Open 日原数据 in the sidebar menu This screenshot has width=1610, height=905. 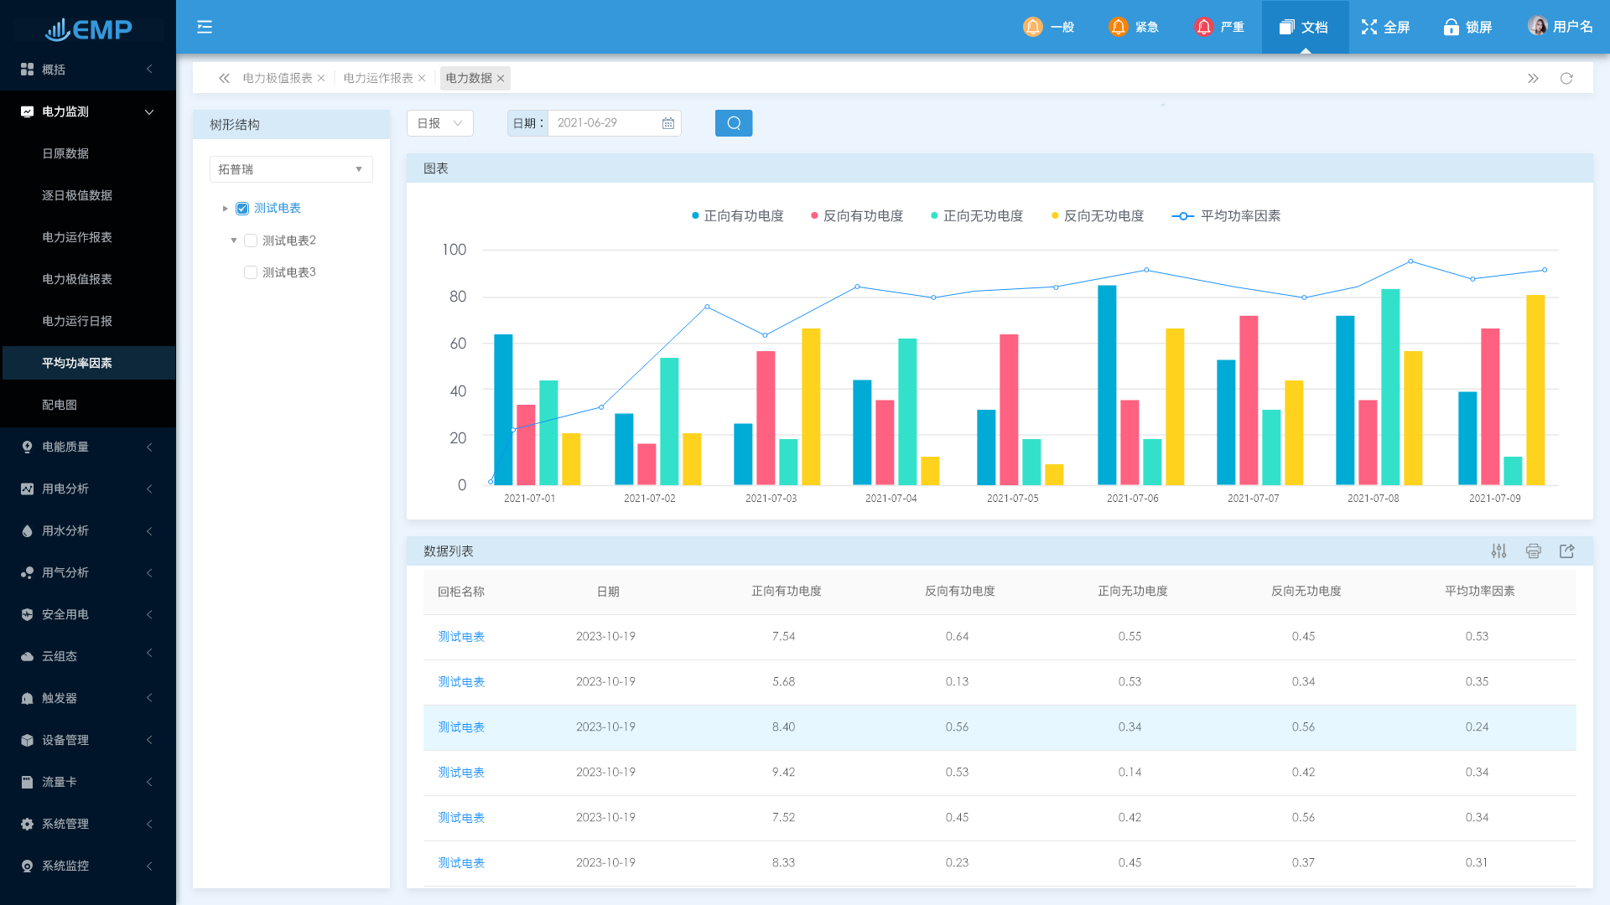pyautogui.click(x=65, y=153)
